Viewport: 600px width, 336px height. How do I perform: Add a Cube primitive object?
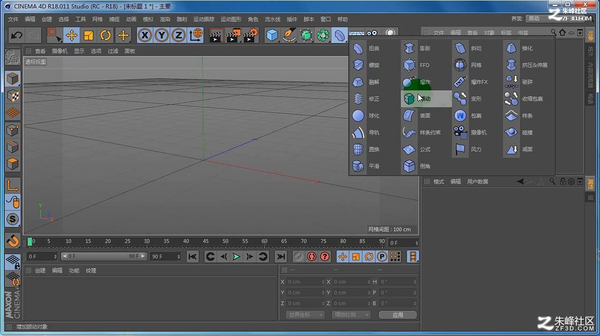click(x=272, y=35)
